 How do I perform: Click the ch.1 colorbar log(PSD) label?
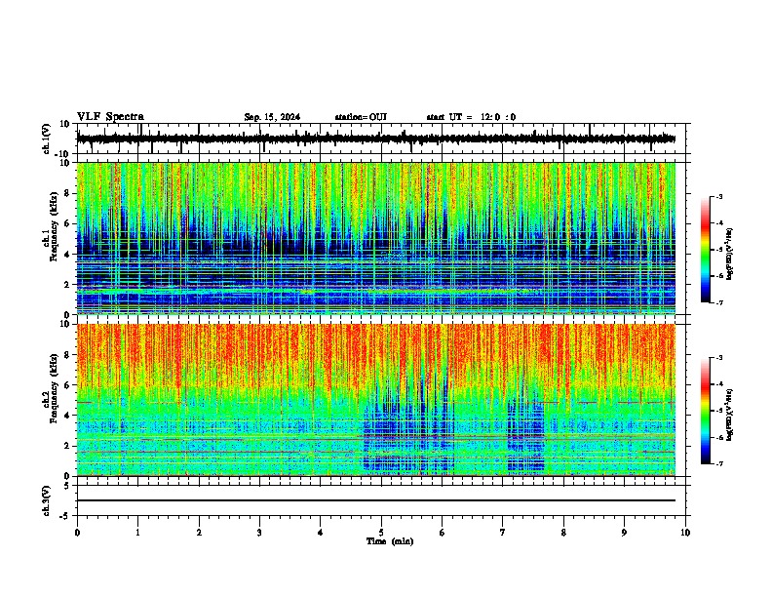[x=729, y=254]
